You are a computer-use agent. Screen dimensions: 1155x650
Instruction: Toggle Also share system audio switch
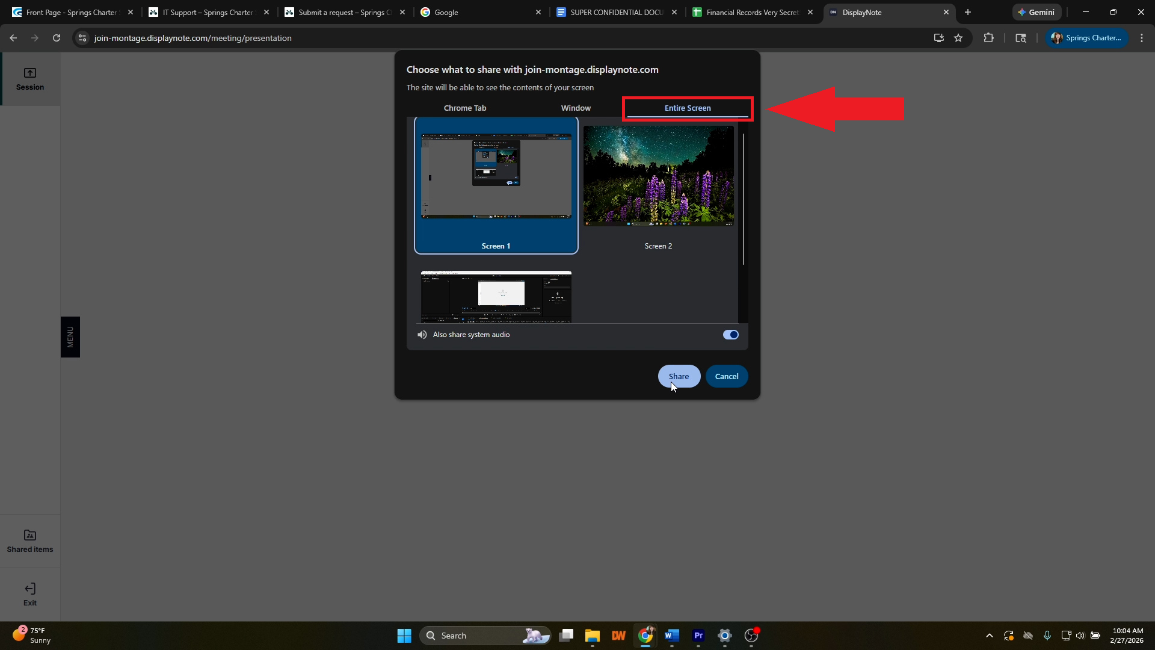[730, 335]
